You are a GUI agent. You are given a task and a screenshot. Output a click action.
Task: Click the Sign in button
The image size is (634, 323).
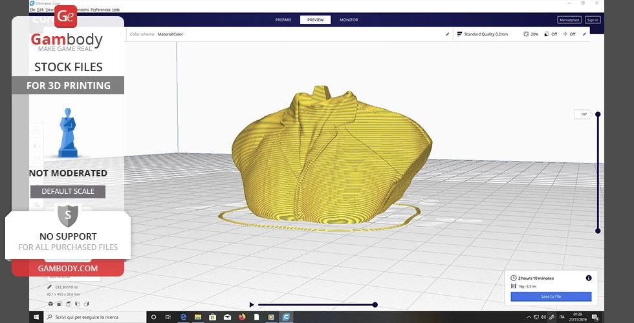pyautogui.click(x=593, y=20)
